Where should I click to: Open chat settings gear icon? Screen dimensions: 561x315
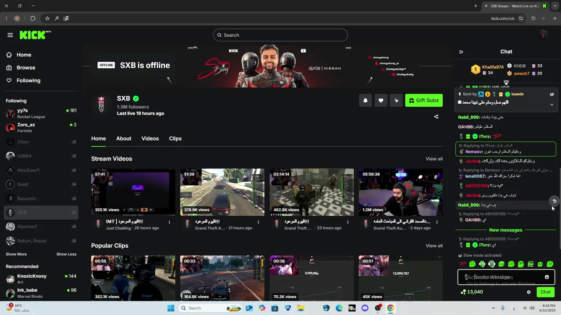click(529, 292)
